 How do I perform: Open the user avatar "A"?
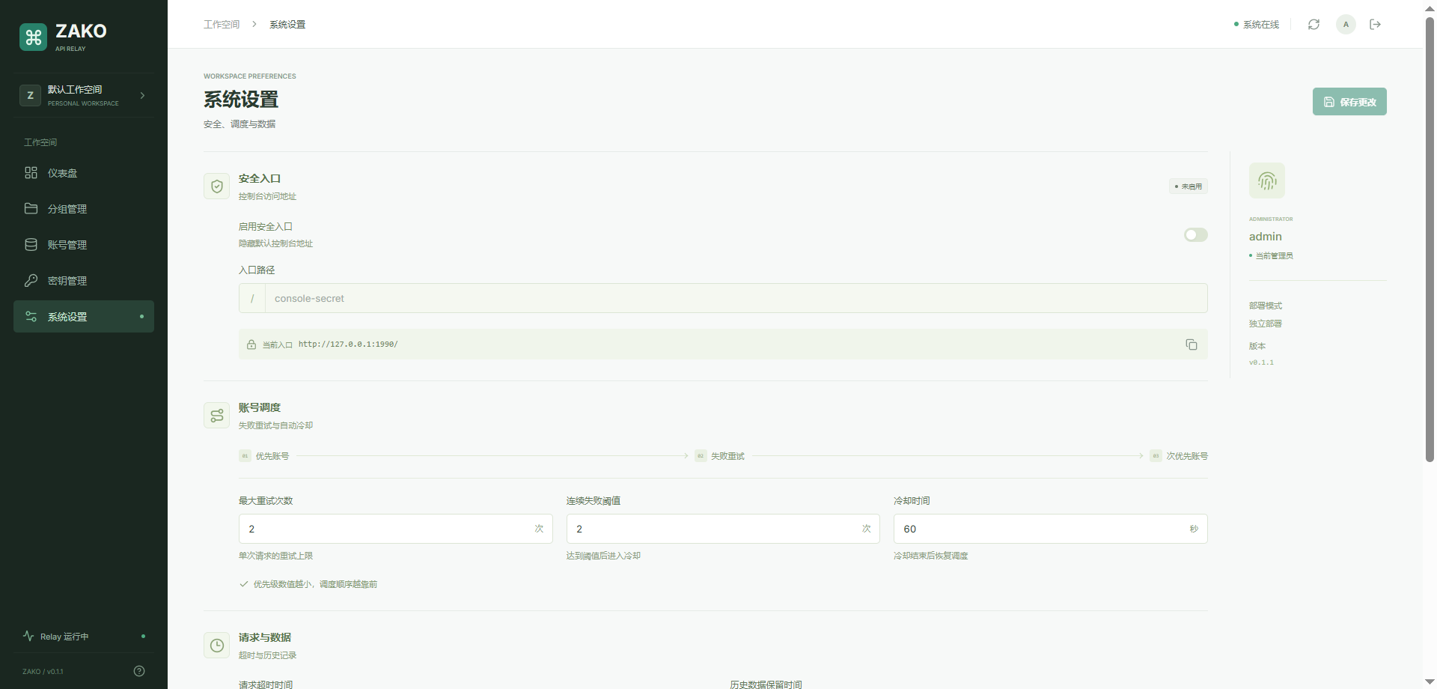1346,25
